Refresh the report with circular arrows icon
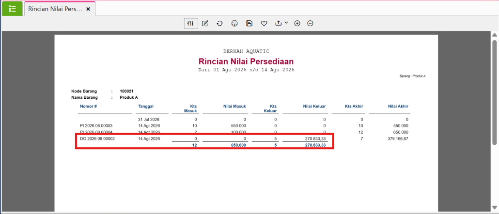 point(219,23)
